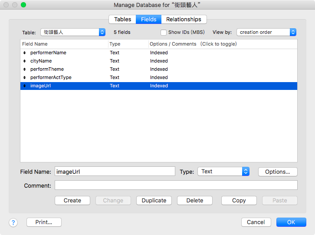
Task: Click the Field Name input box
Action: tap(115, 172)
